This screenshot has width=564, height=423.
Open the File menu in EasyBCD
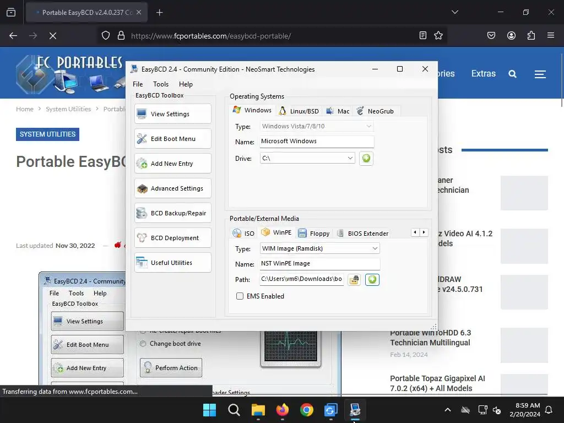point(138,84)
